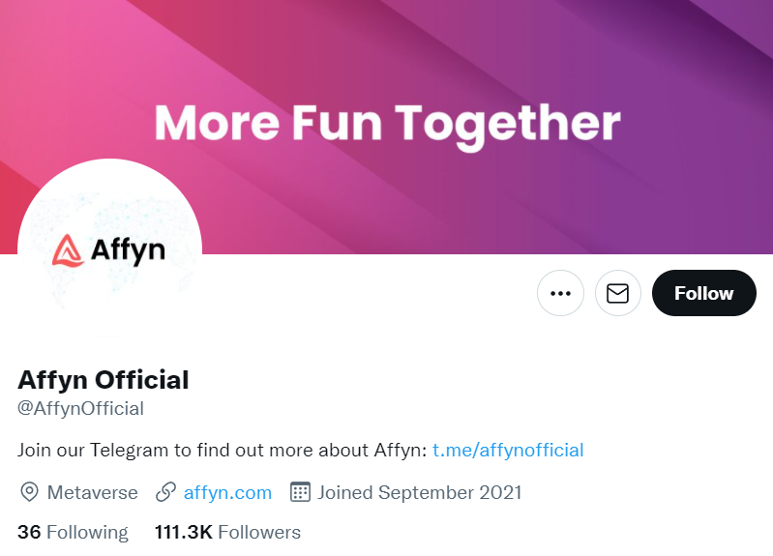Open the t.me/affynofficial Telegram link

pos(508,450)
